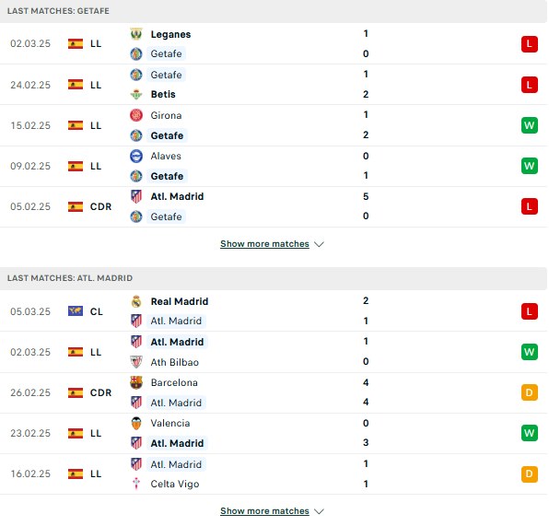Click the Valencia bat crest icon
Viewport: 549px width, 526px height.
[x=136, y=423]
